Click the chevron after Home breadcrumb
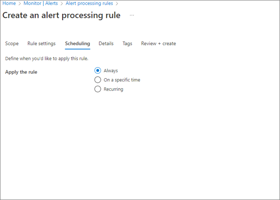280x200 pixels. (20, 4)
